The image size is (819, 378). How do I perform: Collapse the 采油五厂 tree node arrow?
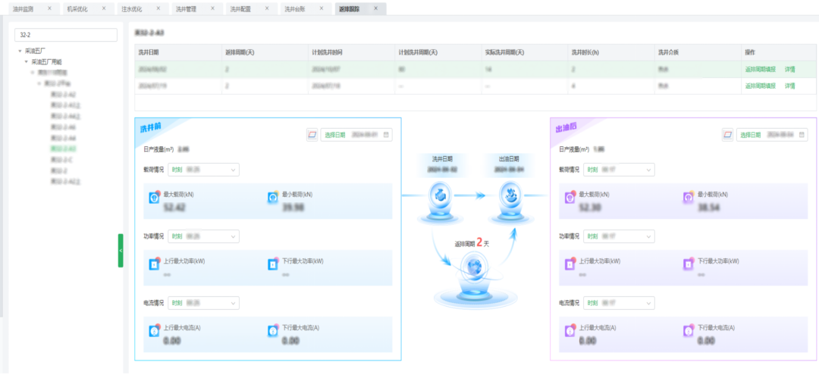click(20, 52)
